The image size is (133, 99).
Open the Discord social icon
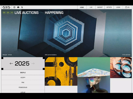click(x=18, y=7)
